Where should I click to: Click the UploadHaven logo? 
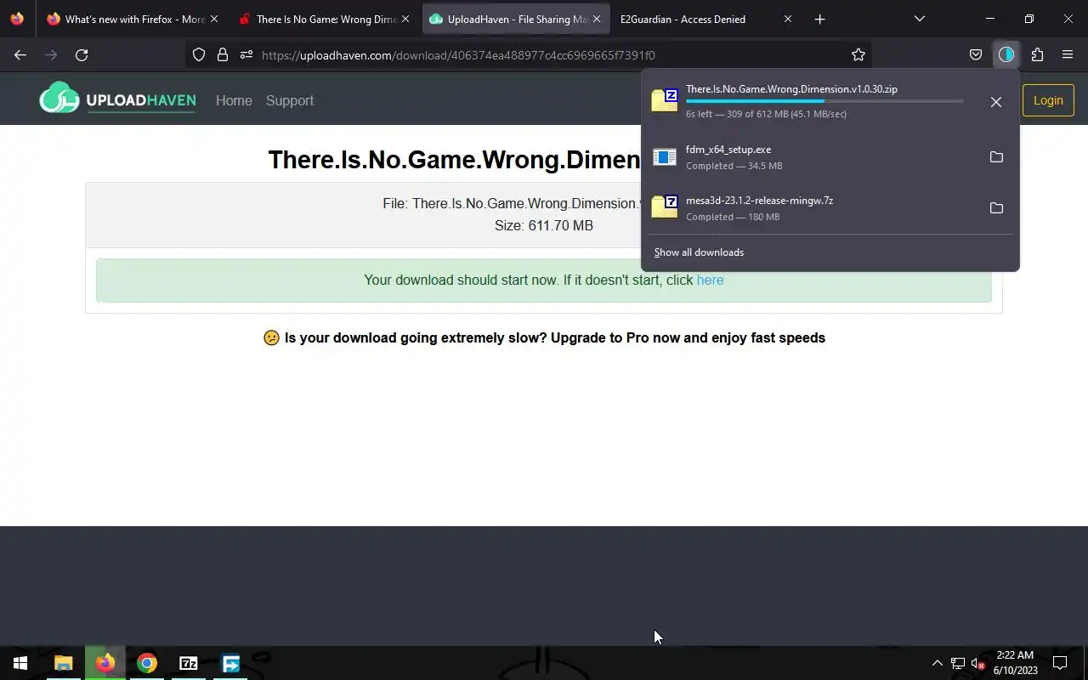(117, 99)
